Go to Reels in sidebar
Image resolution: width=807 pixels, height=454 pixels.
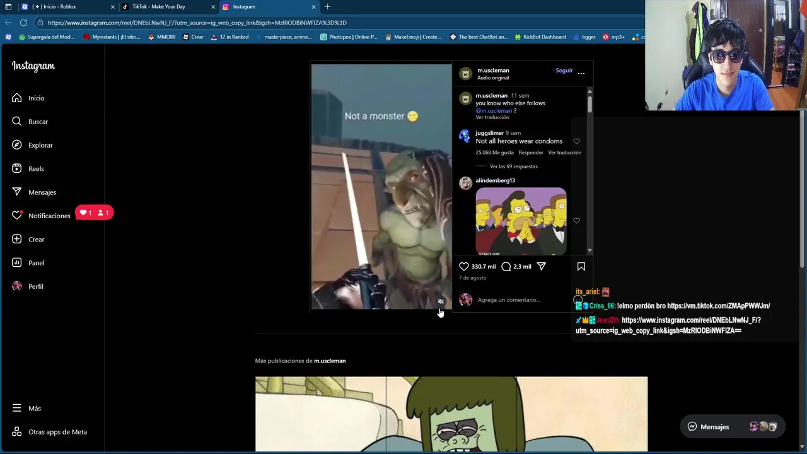pyautogui.click(x=28, y=168)
